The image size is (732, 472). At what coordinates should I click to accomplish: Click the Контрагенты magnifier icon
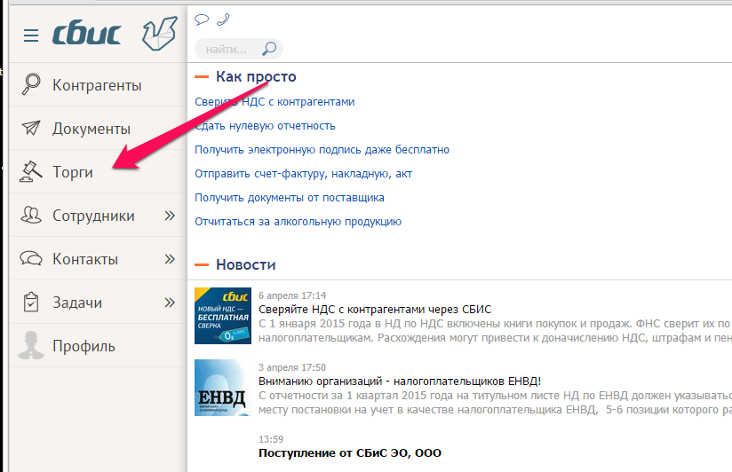coord(32,85)
